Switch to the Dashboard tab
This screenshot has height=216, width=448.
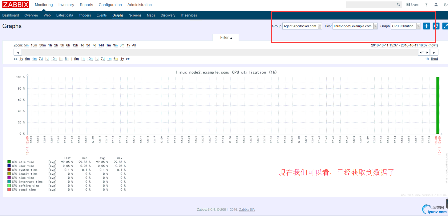(11, 15)
